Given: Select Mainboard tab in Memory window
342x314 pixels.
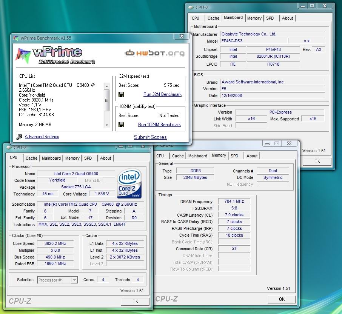Looking at the screenshot, I should (x=197, y=156).
